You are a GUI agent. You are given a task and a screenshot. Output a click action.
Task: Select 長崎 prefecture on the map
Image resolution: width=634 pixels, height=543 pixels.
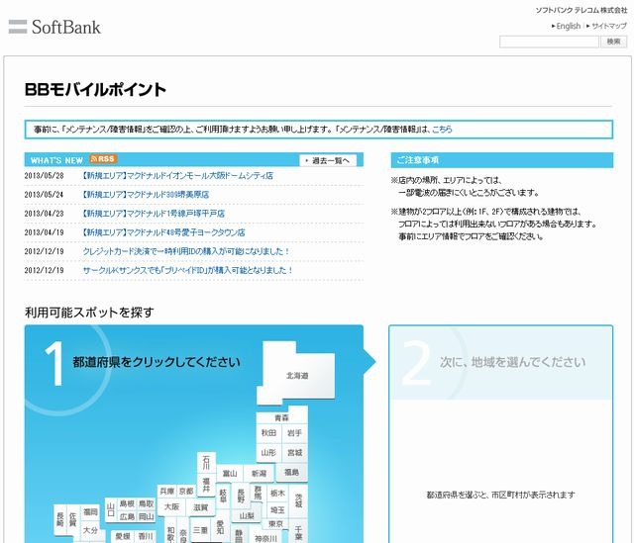click(x=60, y=519)
